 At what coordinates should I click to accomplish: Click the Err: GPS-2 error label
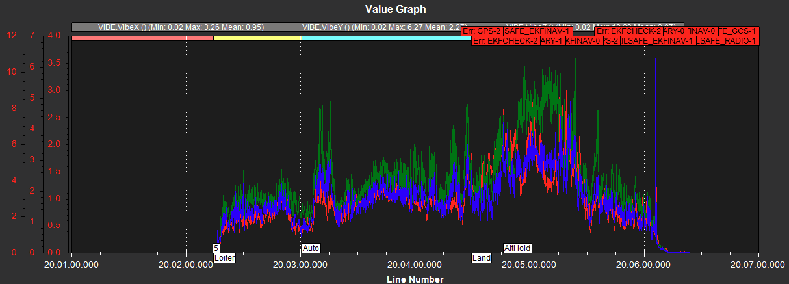[482, 31]
